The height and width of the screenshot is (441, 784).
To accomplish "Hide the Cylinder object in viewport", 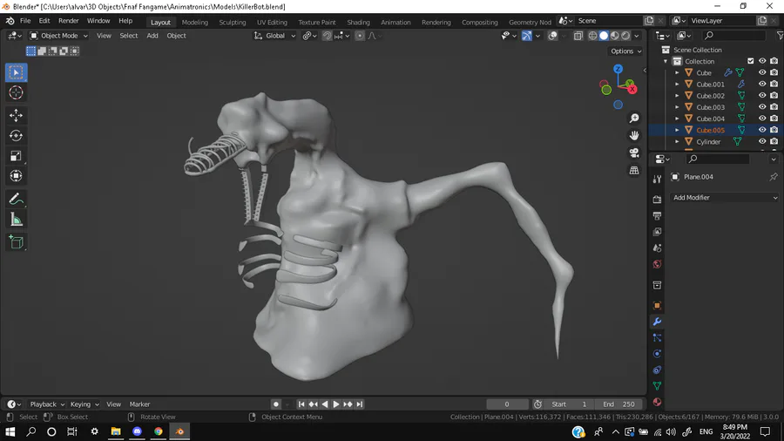I will pyautogui.click(x=762, y=141).
